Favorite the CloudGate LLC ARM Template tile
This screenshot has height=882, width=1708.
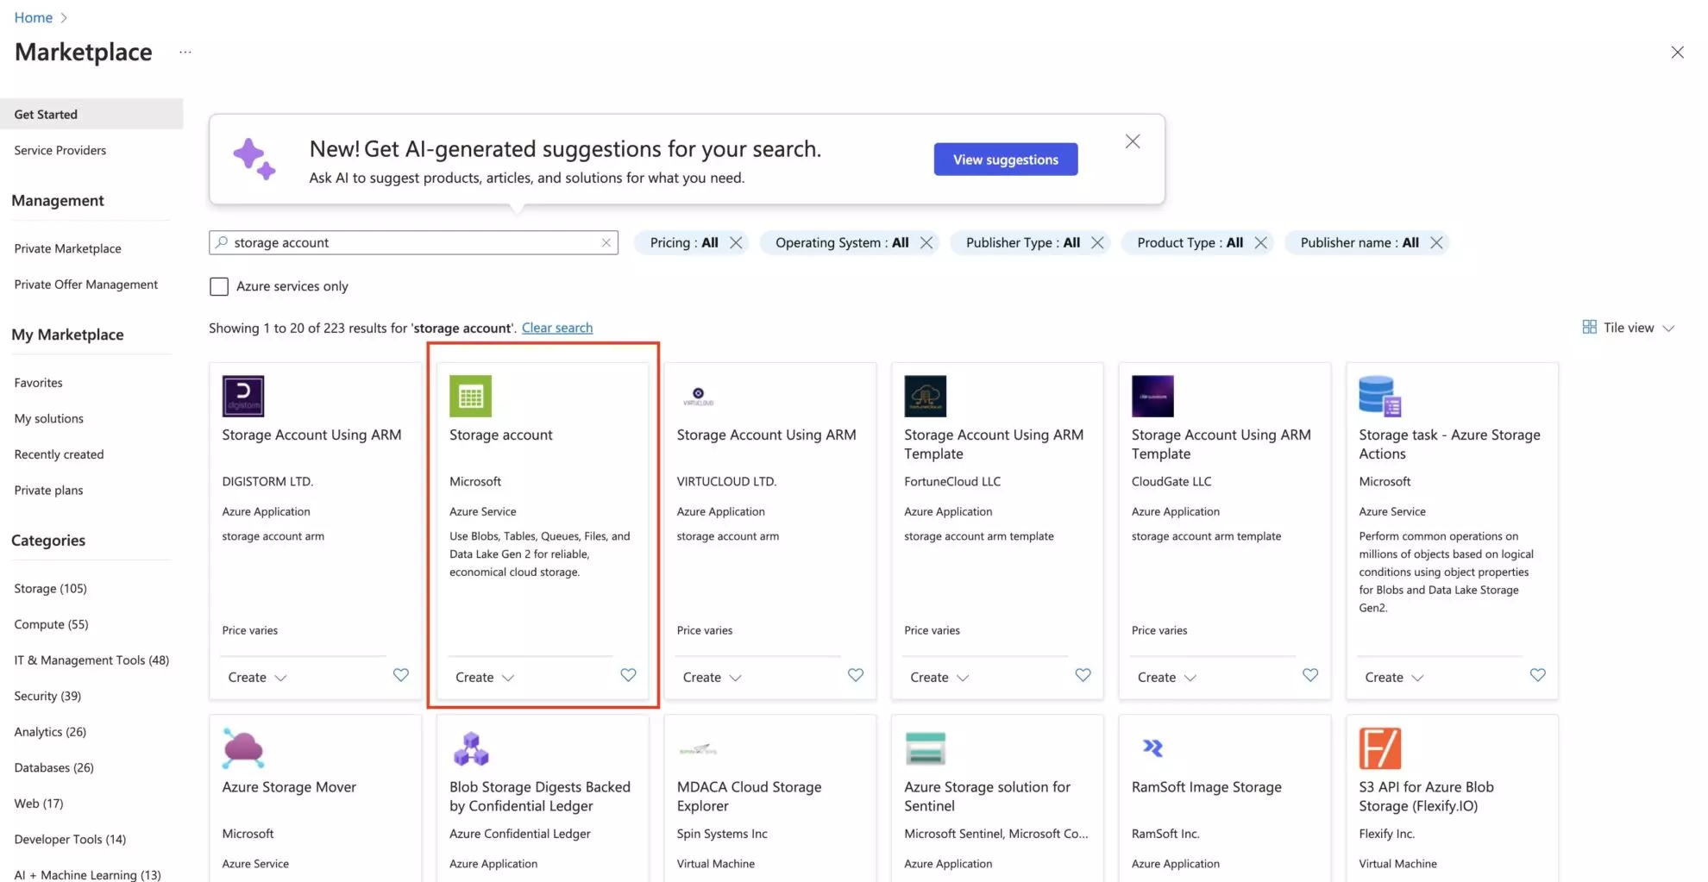click(1310, 675)
